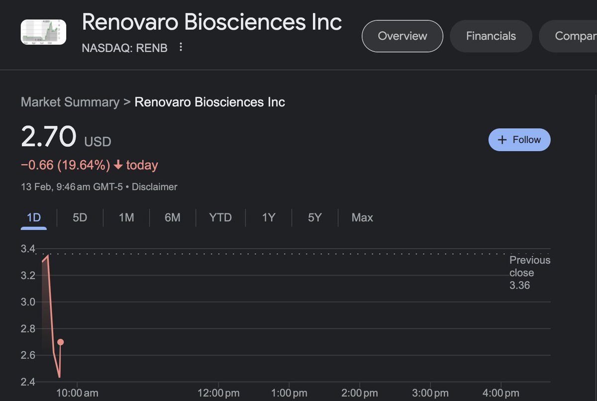
Task: Click the '2:00 pm' axis label
Action: [x=360, y=393]
